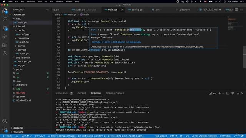Split the terminal panel
This screenshot has width=246, height=138.
tap(228, 93)
